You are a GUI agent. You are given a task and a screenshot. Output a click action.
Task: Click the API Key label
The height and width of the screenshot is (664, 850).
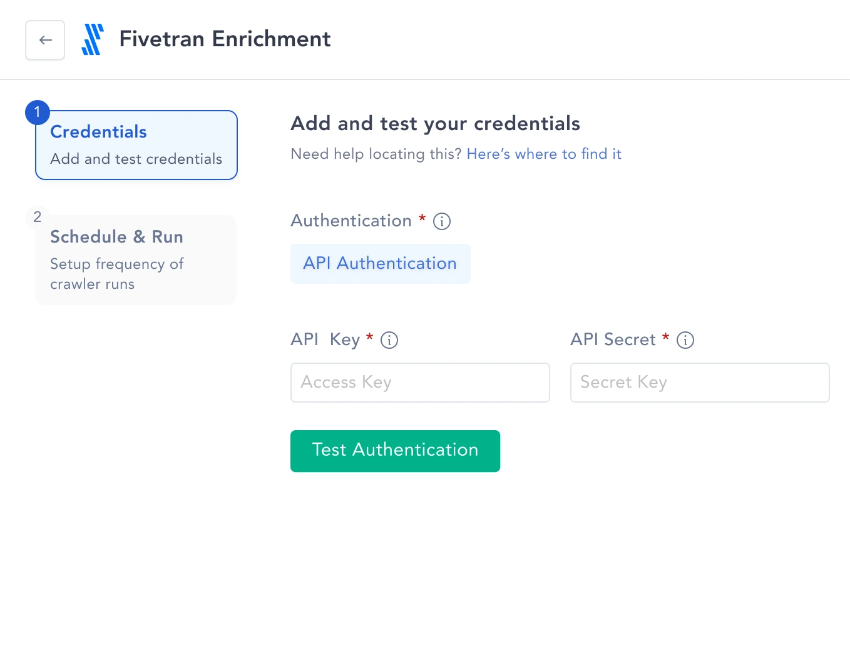click(325, 340)
